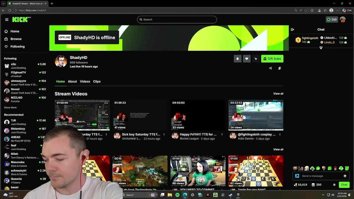354x199 pixels.
Task: Collapse the chat panel
Action: tap(292, 29)
